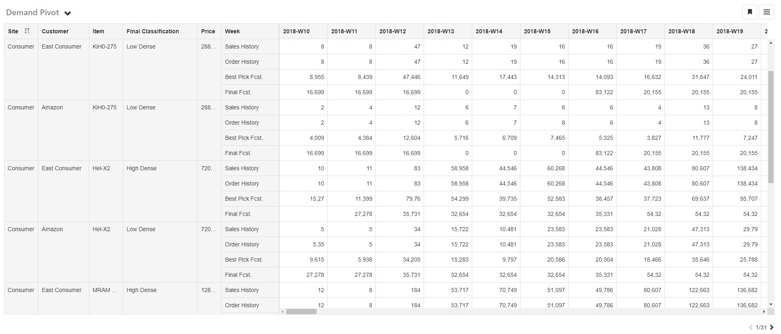Click the Demand Pivot title
Viewport: 781px width, 334px height.
[x=33, y=13]
